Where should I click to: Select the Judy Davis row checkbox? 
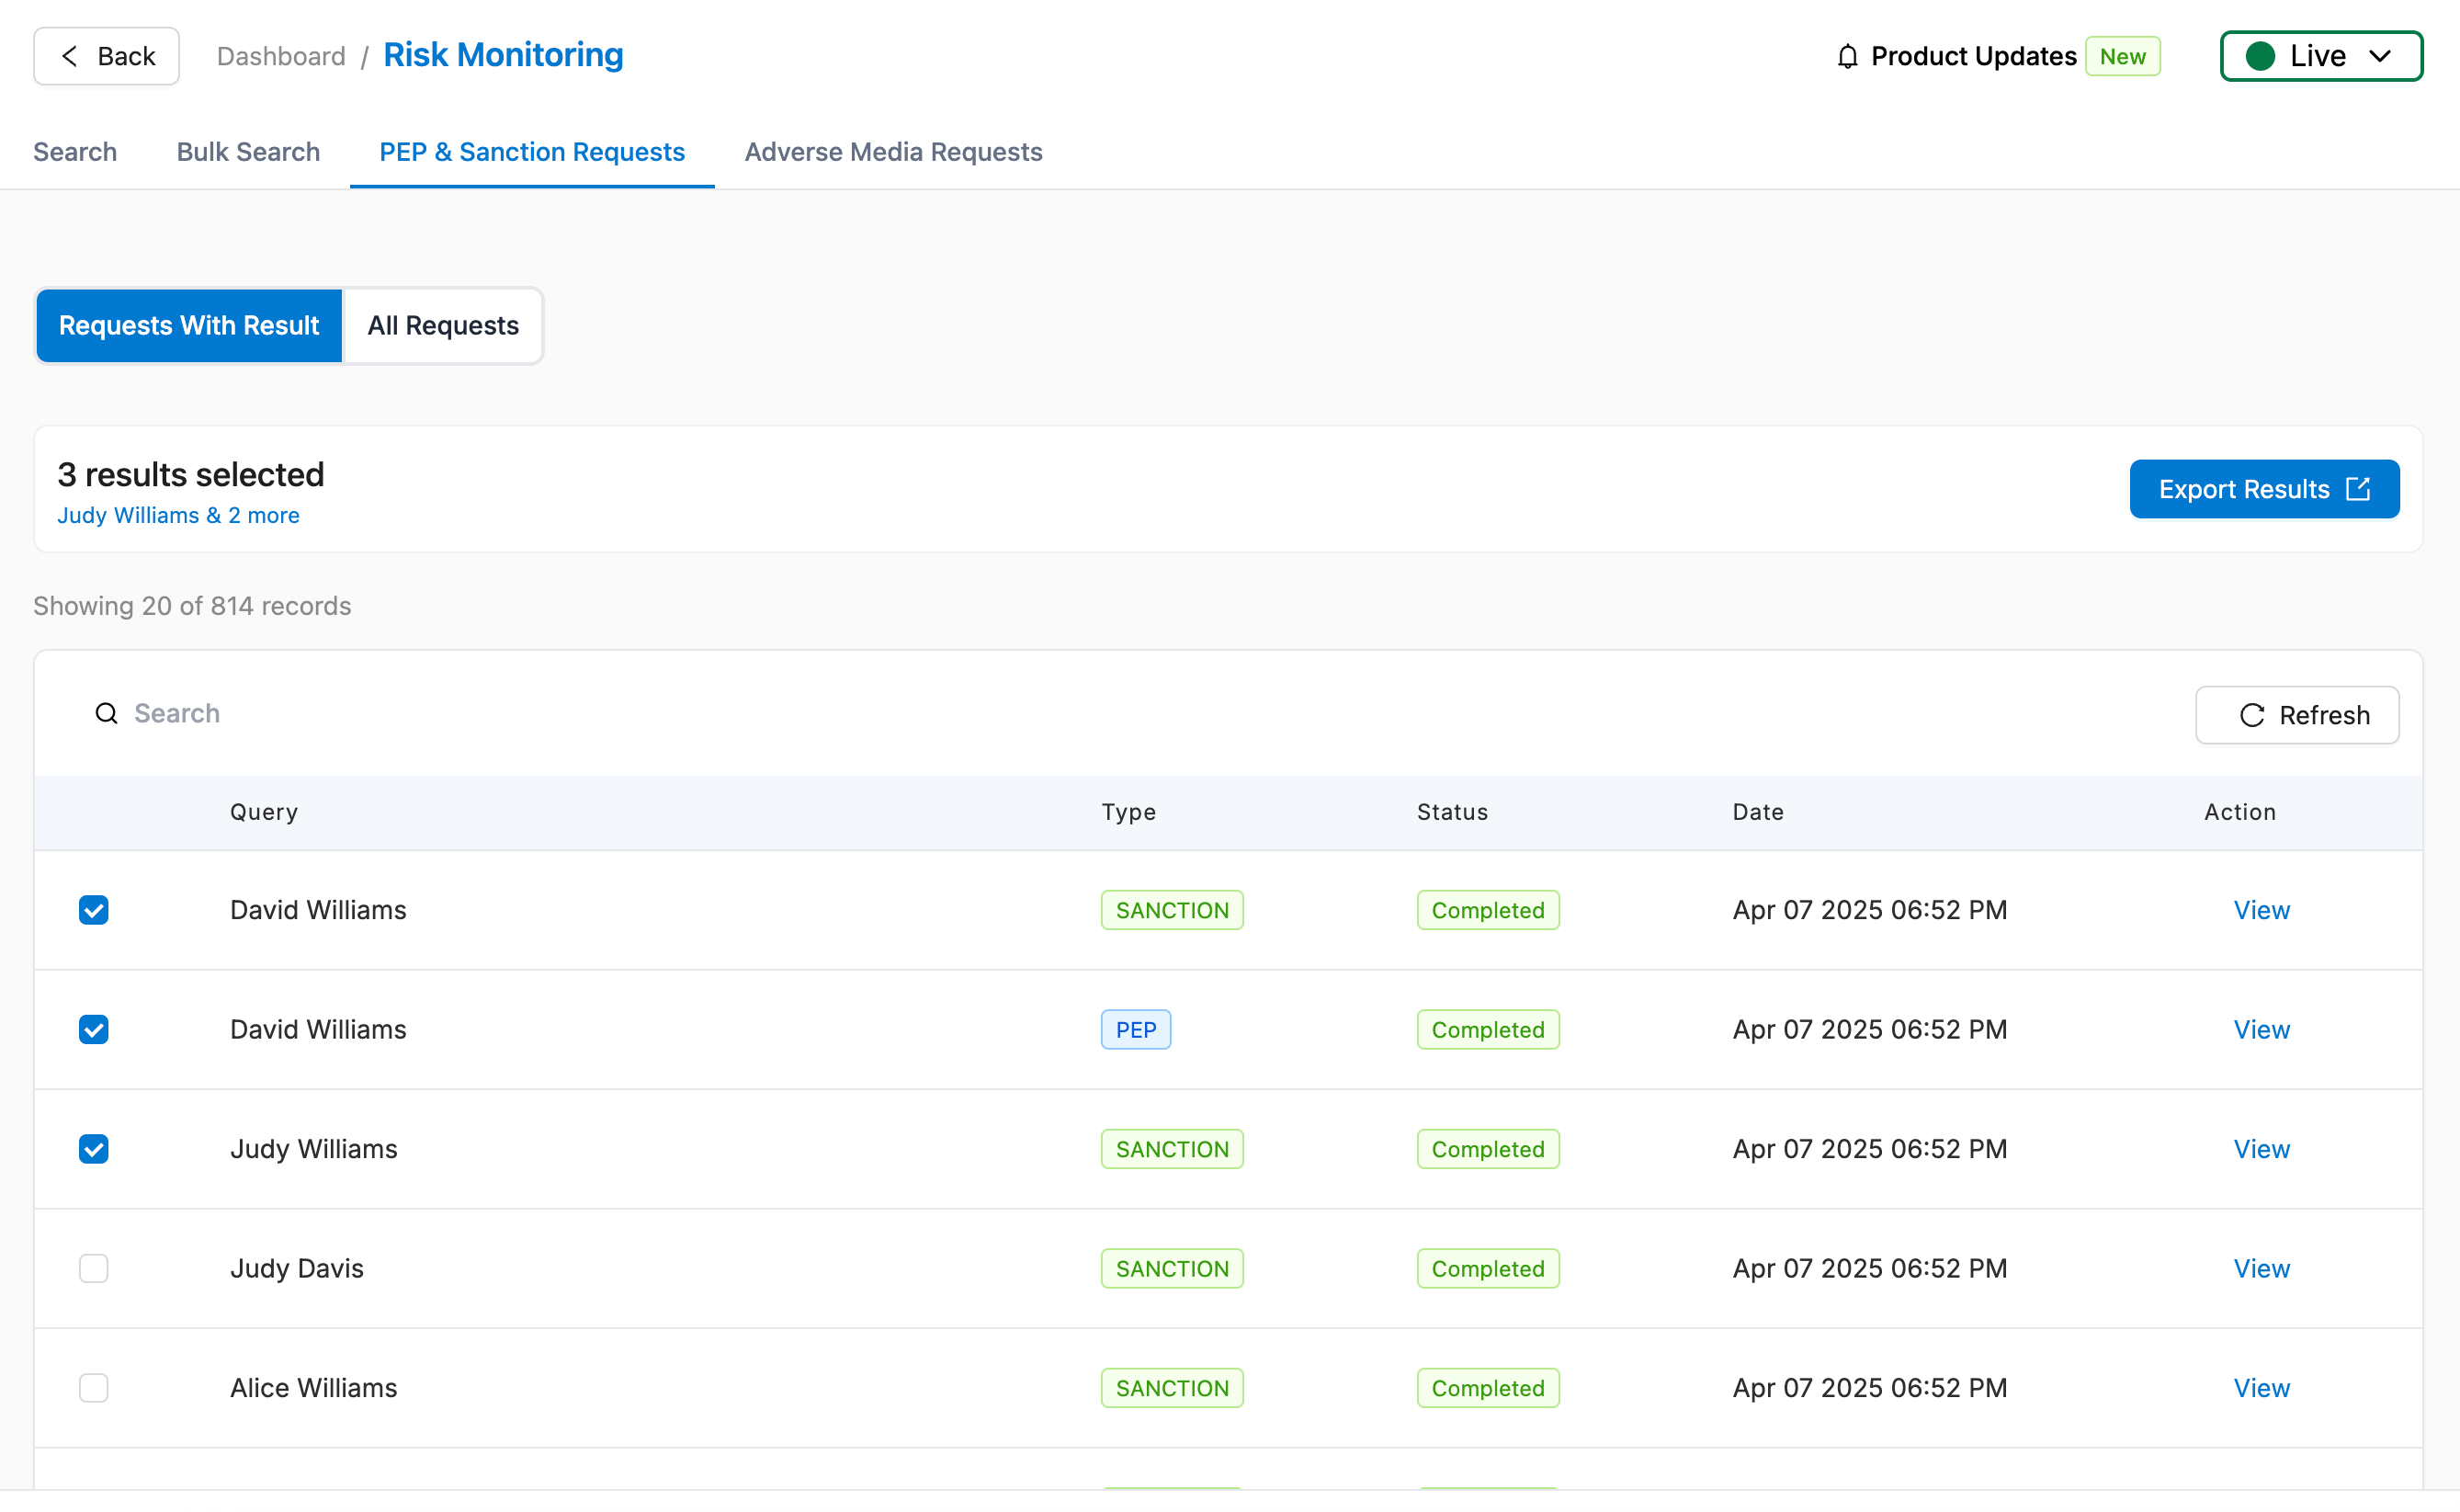point(94,1268)
